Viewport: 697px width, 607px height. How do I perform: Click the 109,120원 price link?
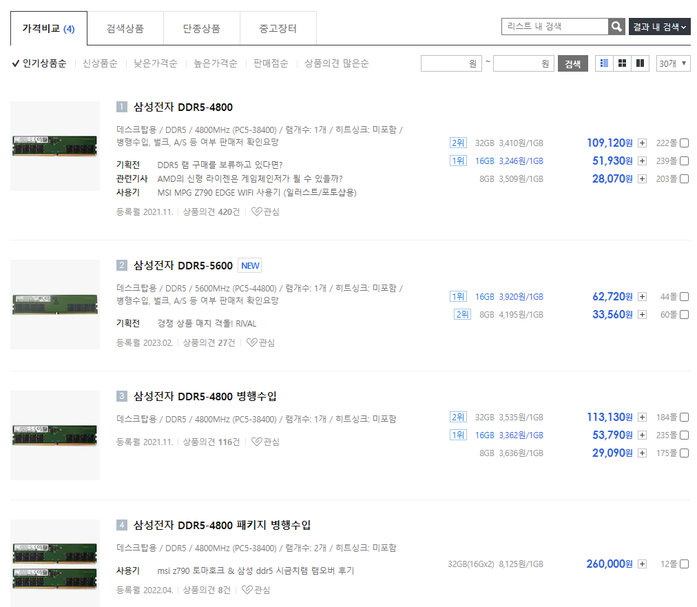[610, 143]
